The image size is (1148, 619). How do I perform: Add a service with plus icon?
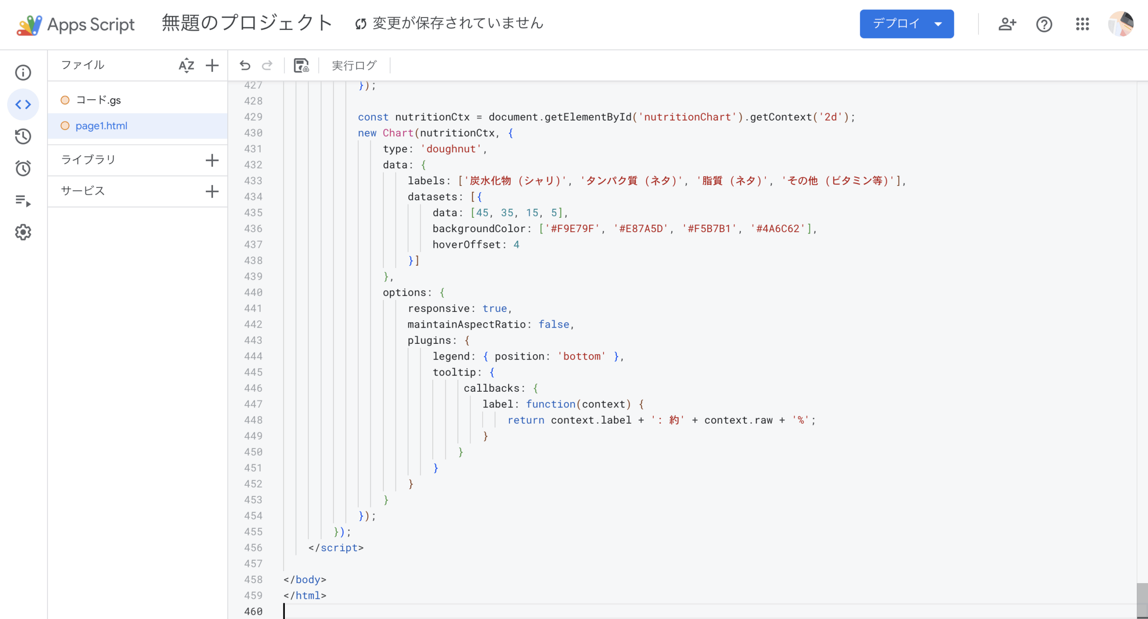click(212, 191)
